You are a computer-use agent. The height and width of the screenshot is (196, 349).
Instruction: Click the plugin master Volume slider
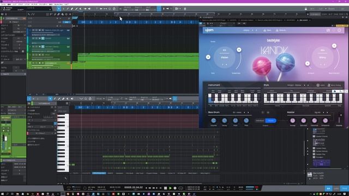[x=339, y=120]
